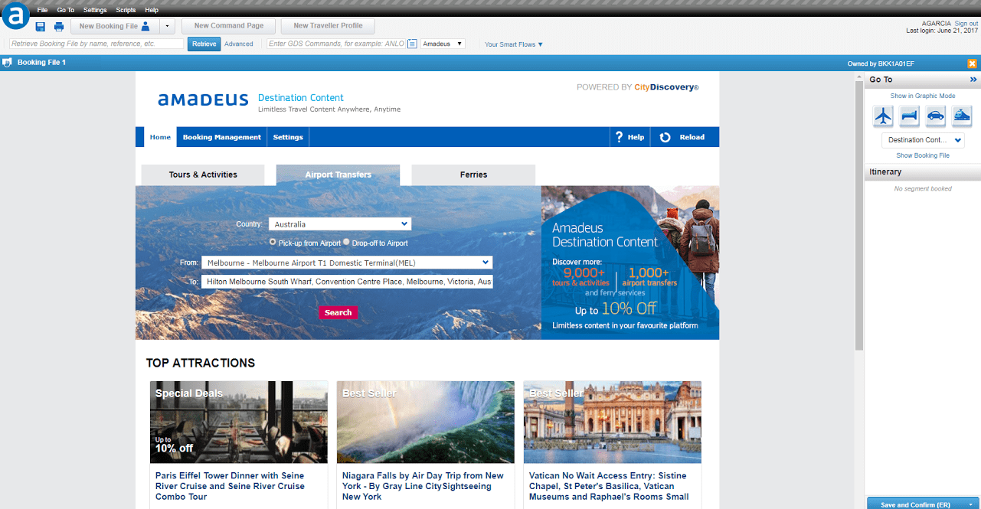Open car rental via car icon

935,116
